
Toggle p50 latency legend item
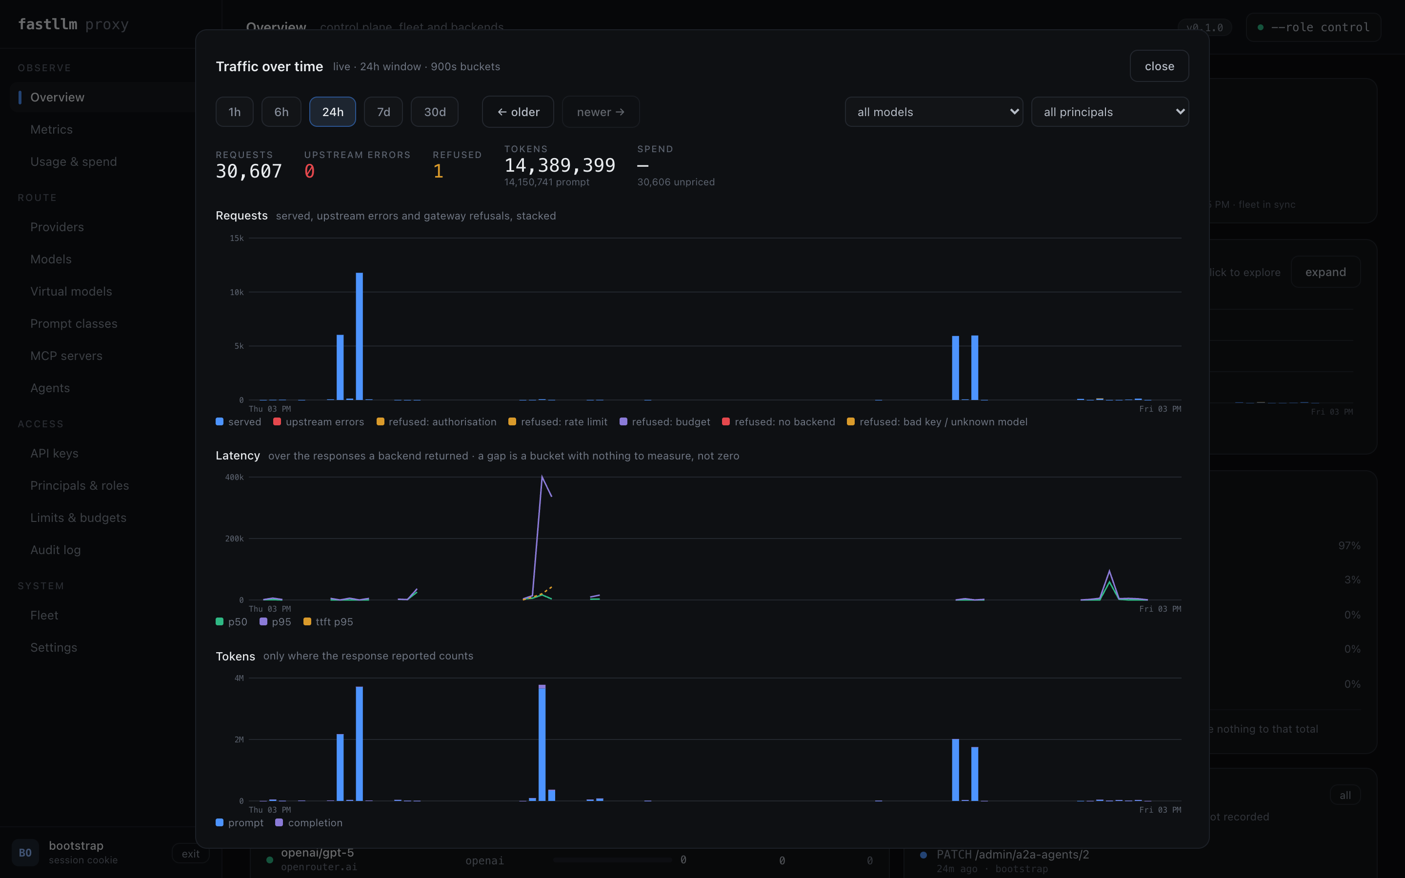click(x=232, y=622)
